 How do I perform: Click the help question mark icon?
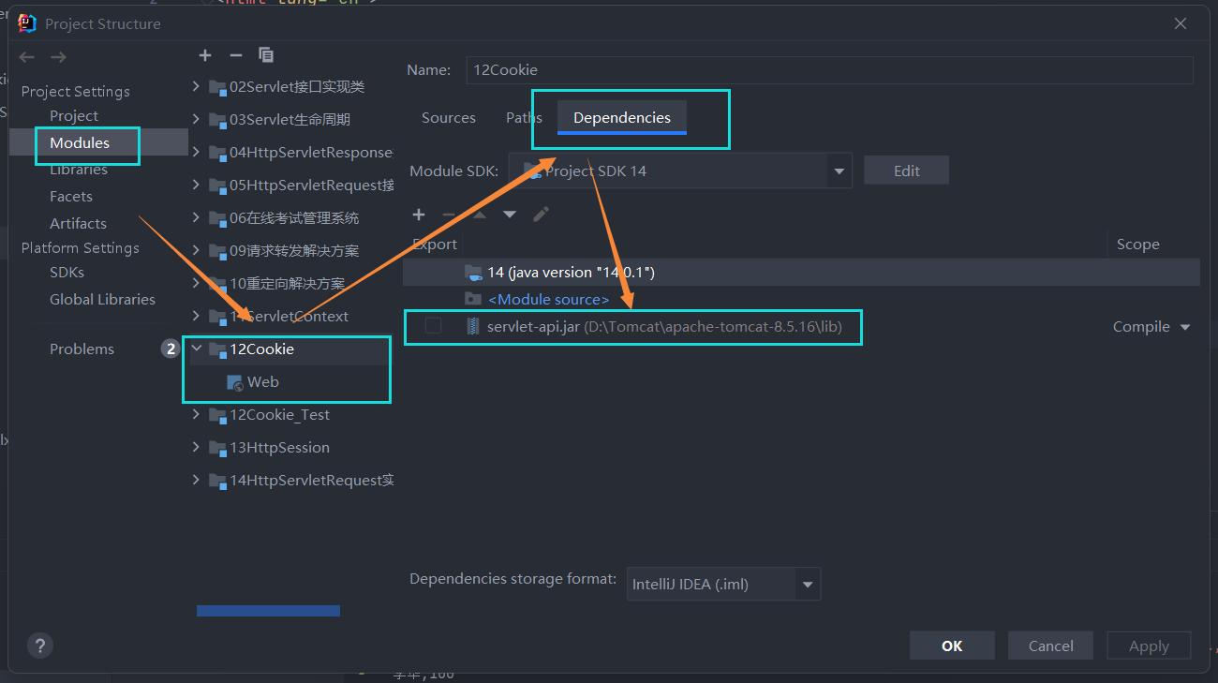39,646
